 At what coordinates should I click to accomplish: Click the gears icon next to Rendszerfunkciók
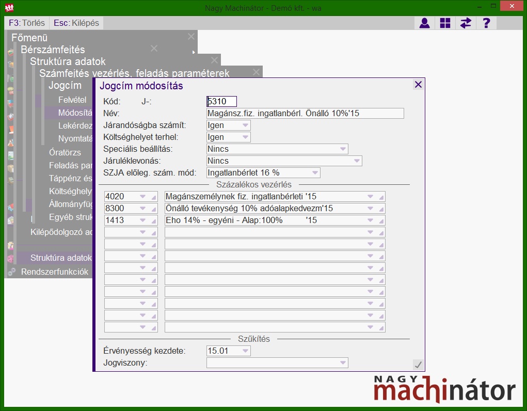click(x=11, y=272)
